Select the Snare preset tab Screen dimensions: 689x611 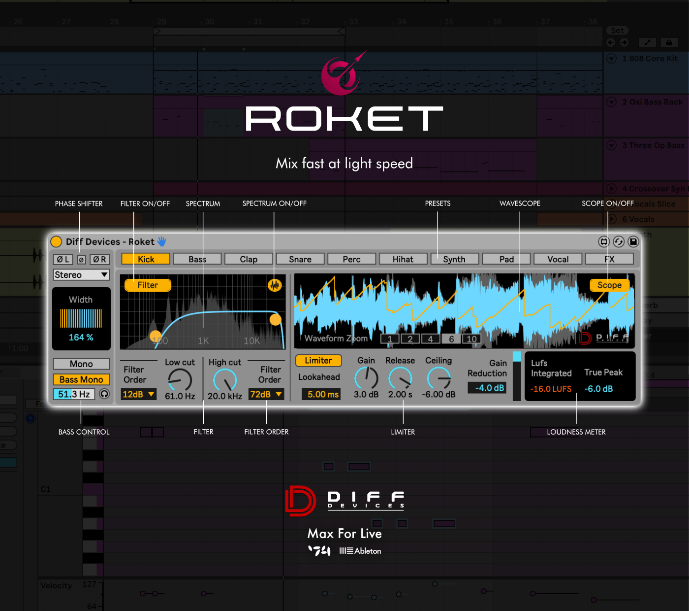pos(300,259)
